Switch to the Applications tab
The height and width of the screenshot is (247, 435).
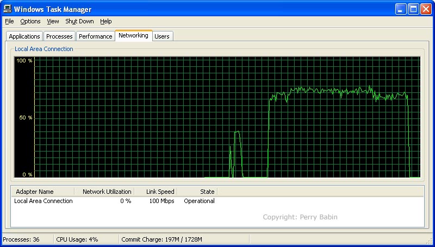click(x=24, y=36)
